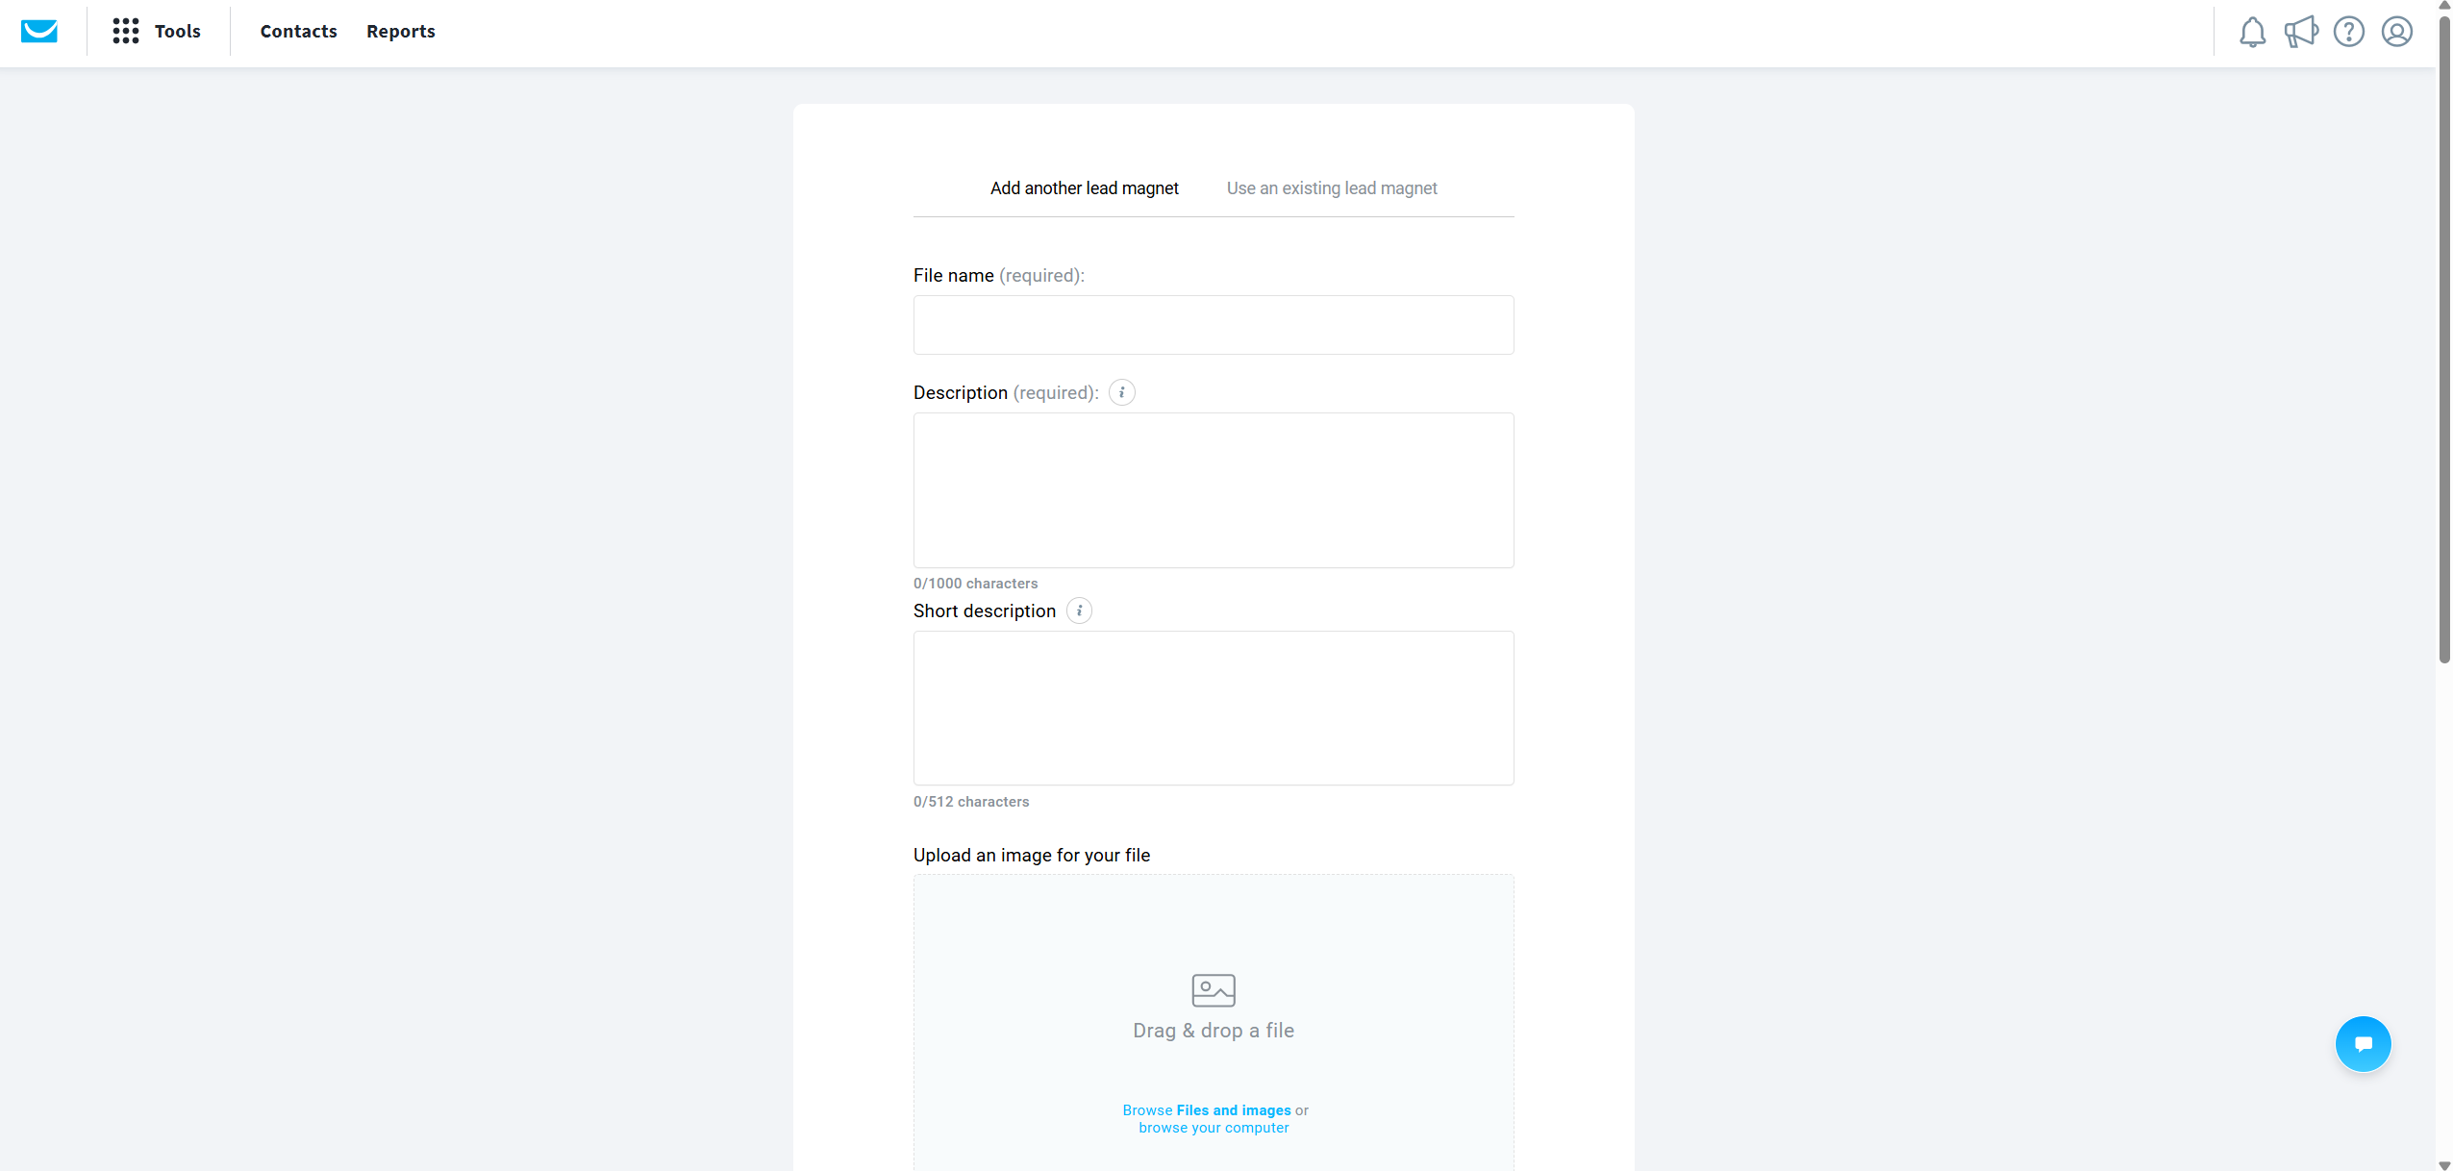Switch to Use an existing lead magnet

point(1331,187)
